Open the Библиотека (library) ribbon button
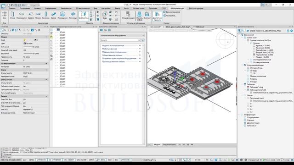Viewport: 294px width, 165px height. 84,16
